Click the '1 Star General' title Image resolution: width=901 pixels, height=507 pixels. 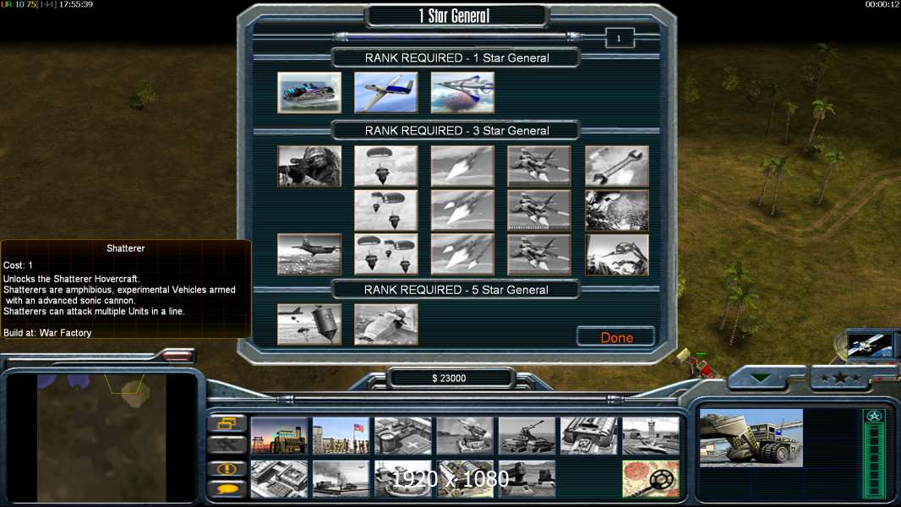[455, 16]
